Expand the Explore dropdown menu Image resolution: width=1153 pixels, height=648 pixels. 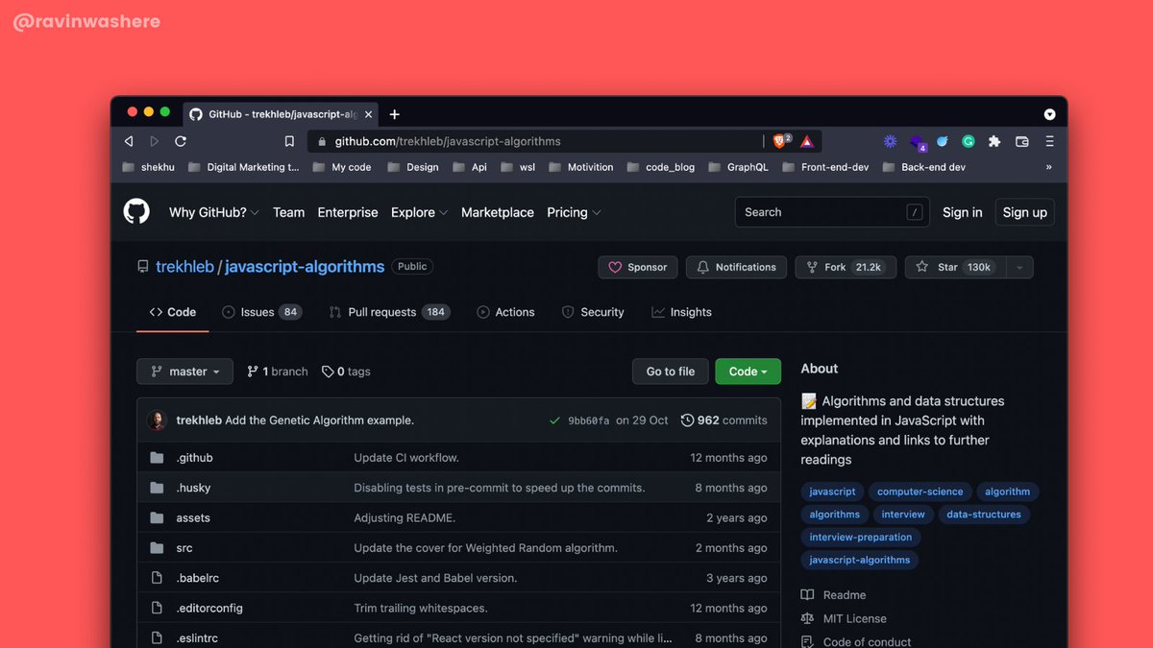tap(419, 212)
